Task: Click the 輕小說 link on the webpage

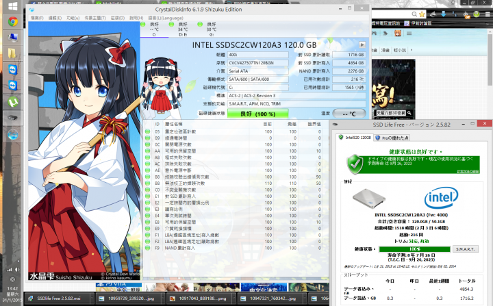Action: click(400, 50)
